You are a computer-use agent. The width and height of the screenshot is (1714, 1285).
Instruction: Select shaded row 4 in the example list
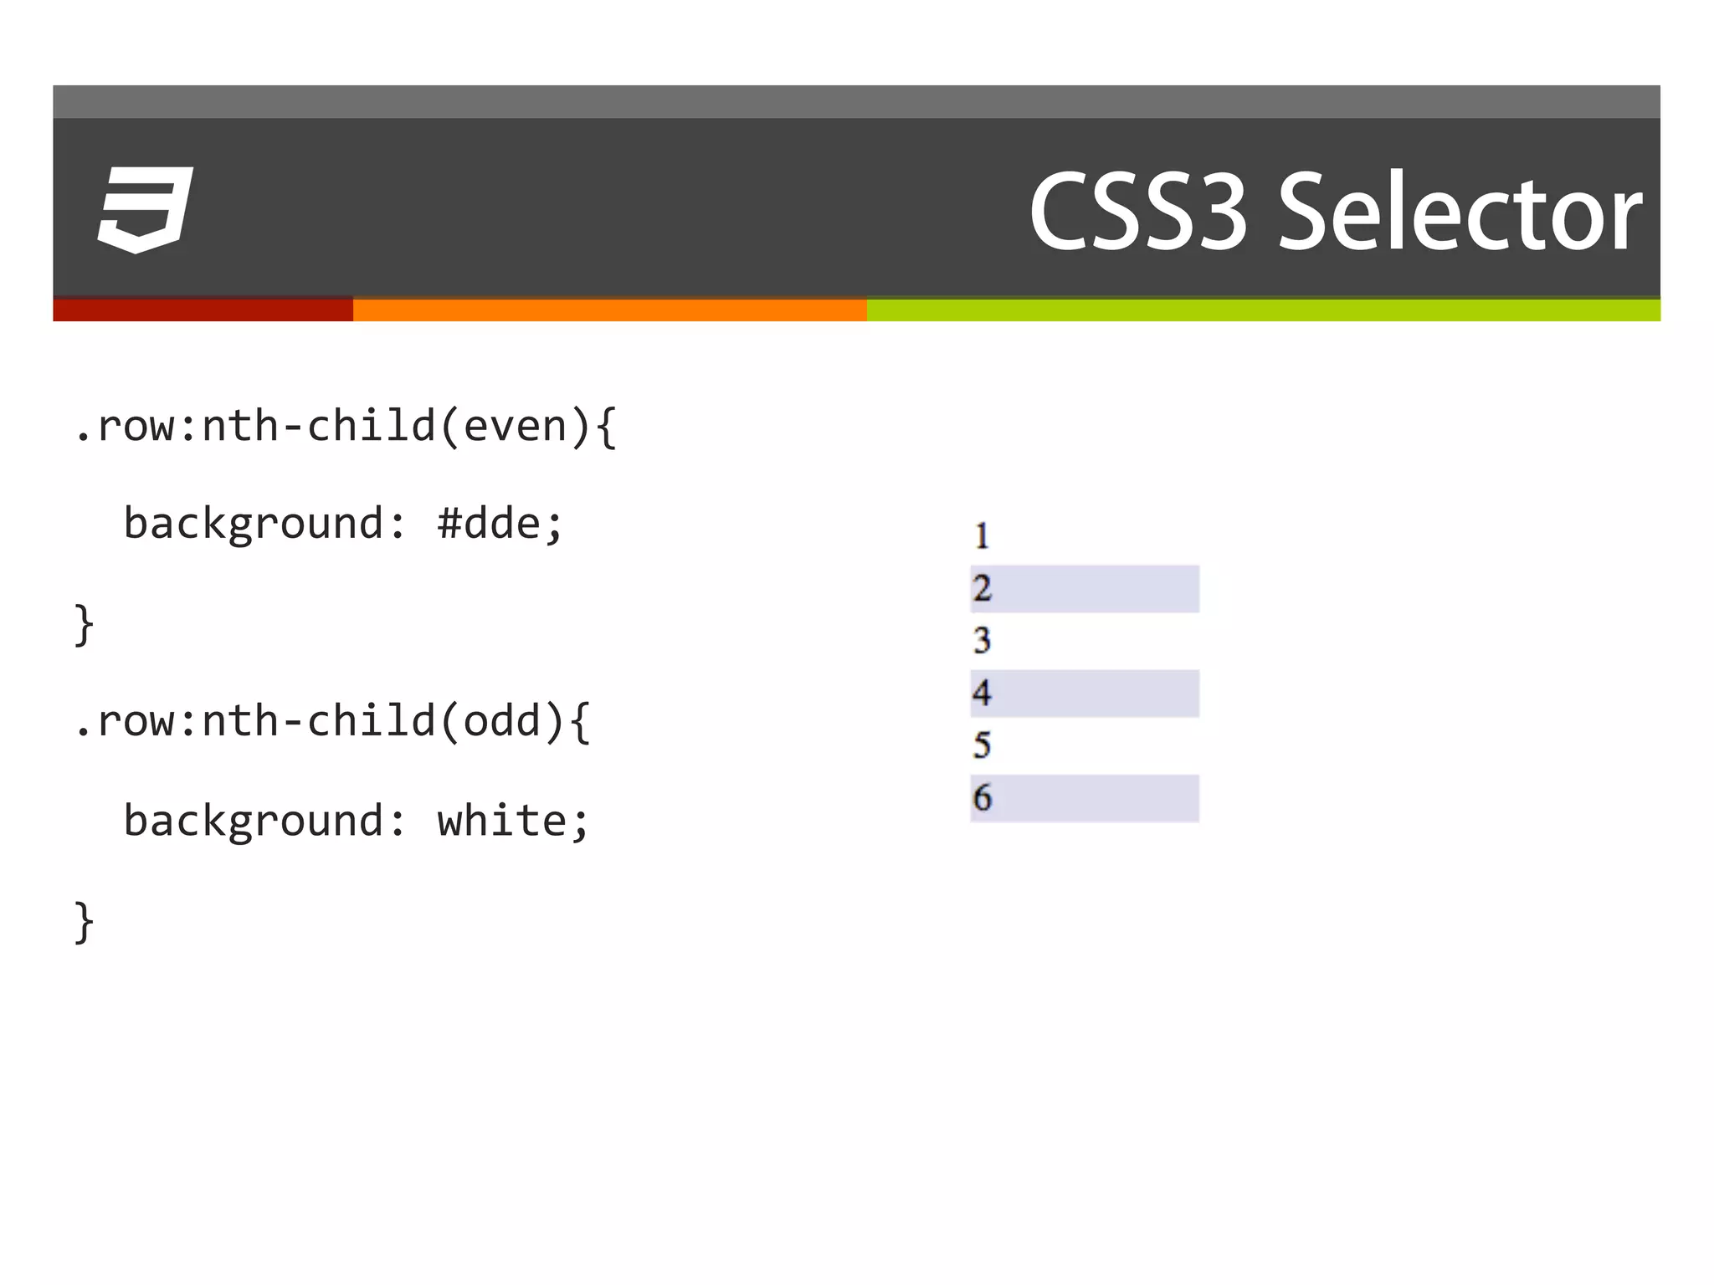[x=1084, y=694]
